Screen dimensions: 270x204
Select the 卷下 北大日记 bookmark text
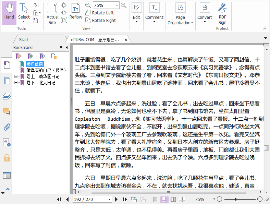pyautogui.click(x=41, y=83)
